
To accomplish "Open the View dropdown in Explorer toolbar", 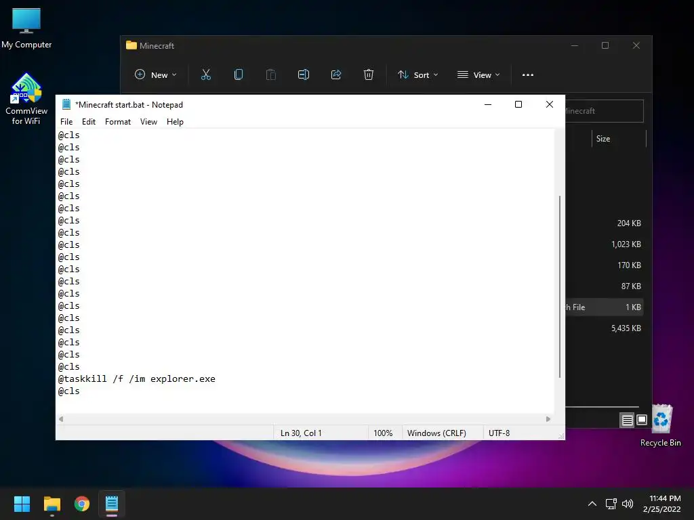I will coord(478,74).
